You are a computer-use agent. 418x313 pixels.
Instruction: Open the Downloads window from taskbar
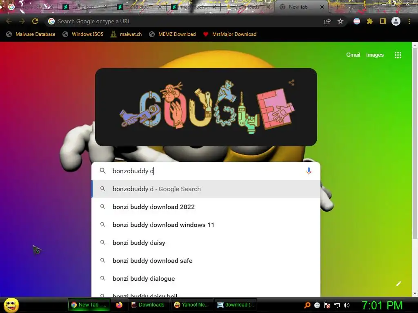pos(148,305)
